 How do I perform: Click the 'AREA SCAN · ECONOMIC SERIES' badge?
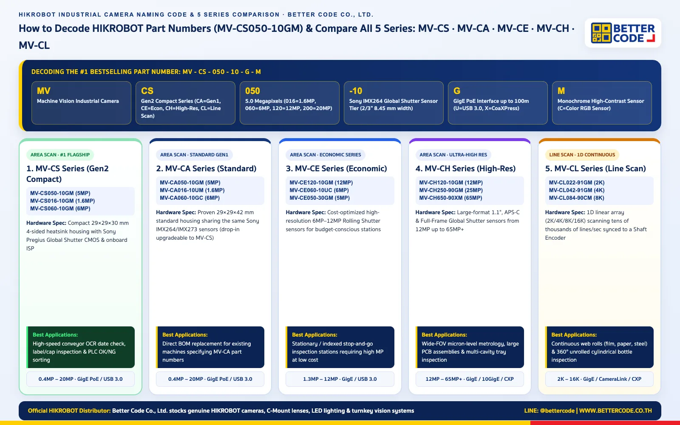point(326,155)
